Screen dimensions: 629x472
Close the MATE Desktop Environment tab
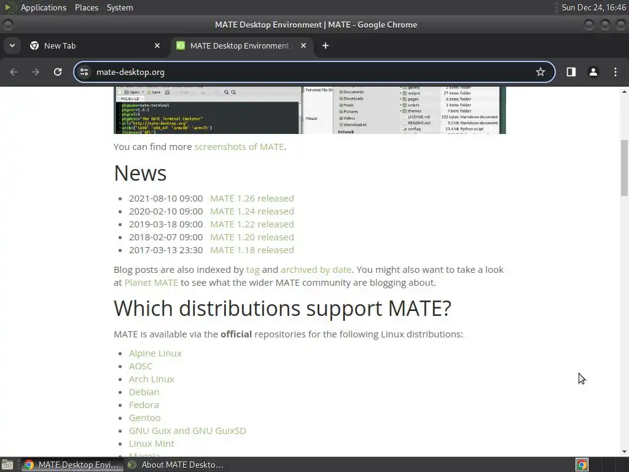tap(303, 45)
